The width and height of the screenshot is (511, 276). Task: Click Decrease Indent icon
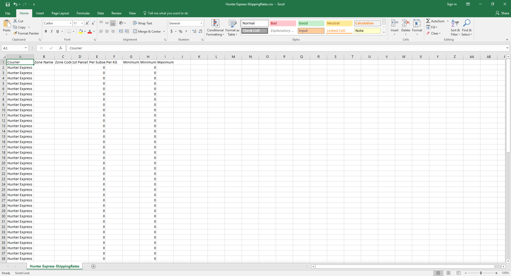(x=121, y=31)
